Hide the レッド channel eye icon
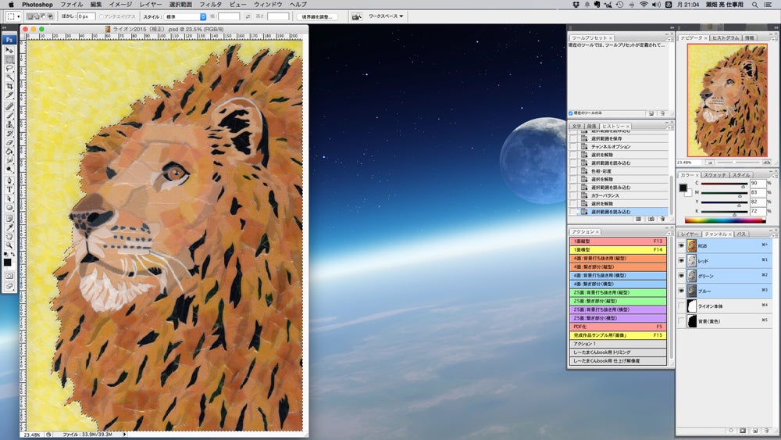This screenshot has width=781, height=440. tap(681, 260)
